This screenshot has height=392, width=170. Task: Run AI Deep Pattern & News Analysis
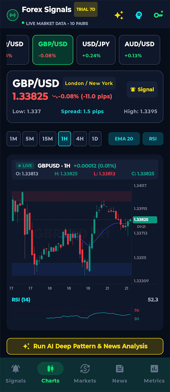(x=85, y=346)
